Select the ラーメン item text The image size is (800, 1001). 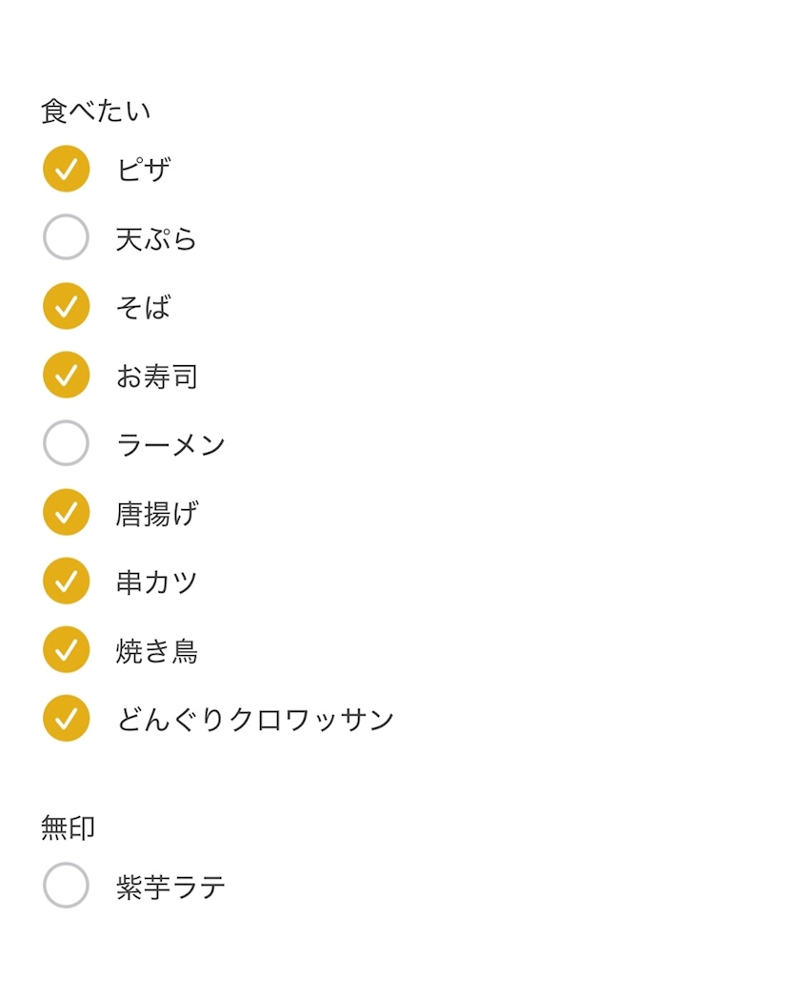point(171,445)
